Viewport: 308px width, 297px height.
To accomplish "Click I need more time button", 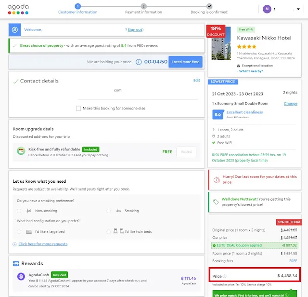I will coord(185,62).
